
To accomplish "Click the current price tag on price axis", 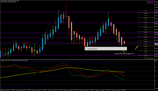I will [156, 44].
